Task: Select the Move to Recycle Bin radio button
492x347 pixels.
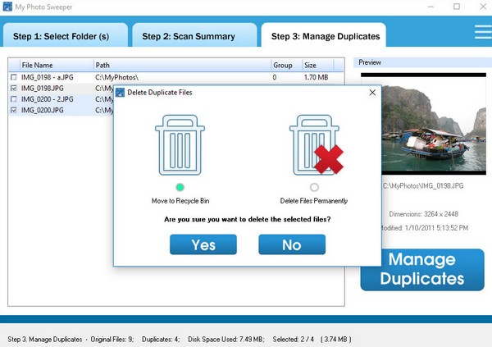Action: click(180, 187)
